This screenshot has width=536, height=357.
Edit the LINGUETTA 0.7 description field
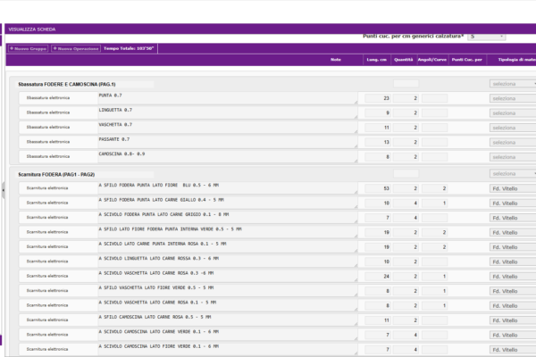click(x=223, y=112)
